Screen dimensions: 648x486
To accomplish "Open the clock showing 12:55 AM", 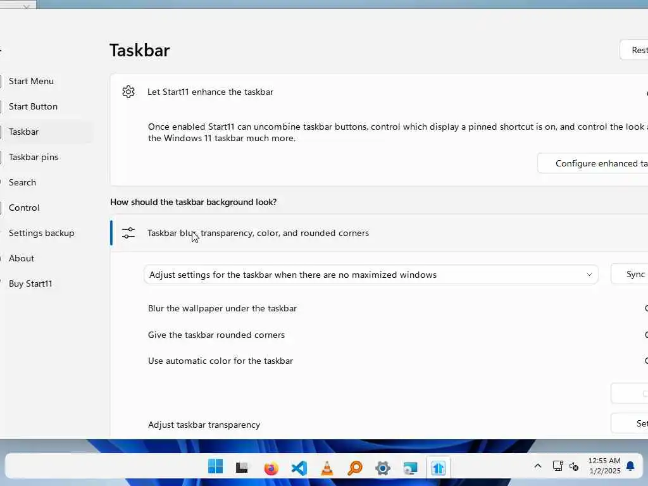I will [x=604, y=466].
